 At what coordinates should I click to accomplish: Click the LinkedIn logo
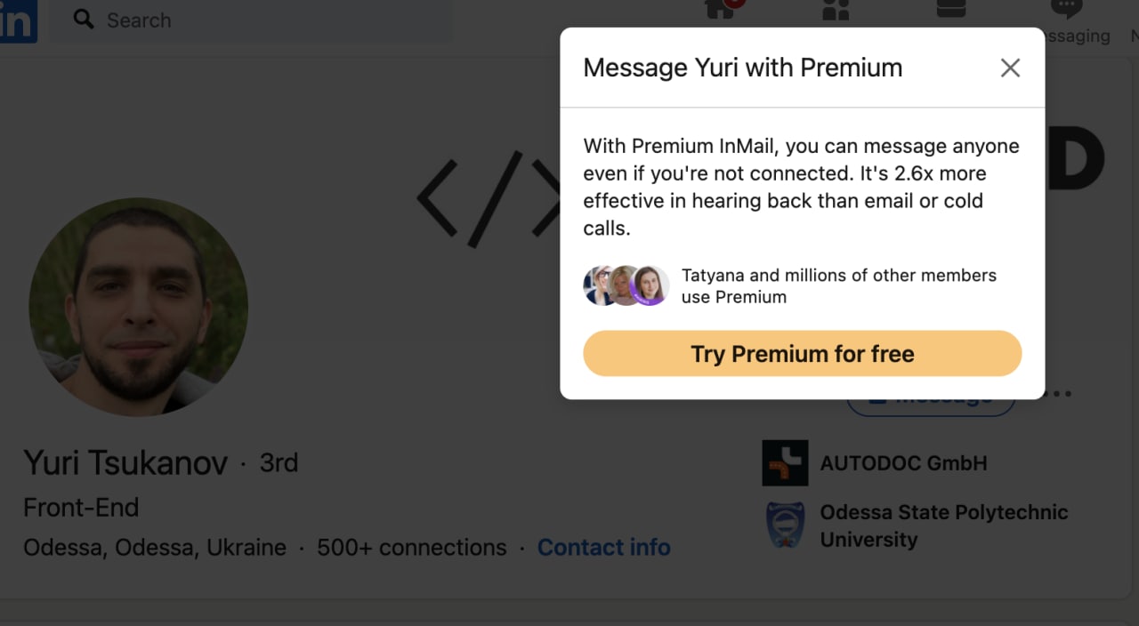[x=18, y=20]
